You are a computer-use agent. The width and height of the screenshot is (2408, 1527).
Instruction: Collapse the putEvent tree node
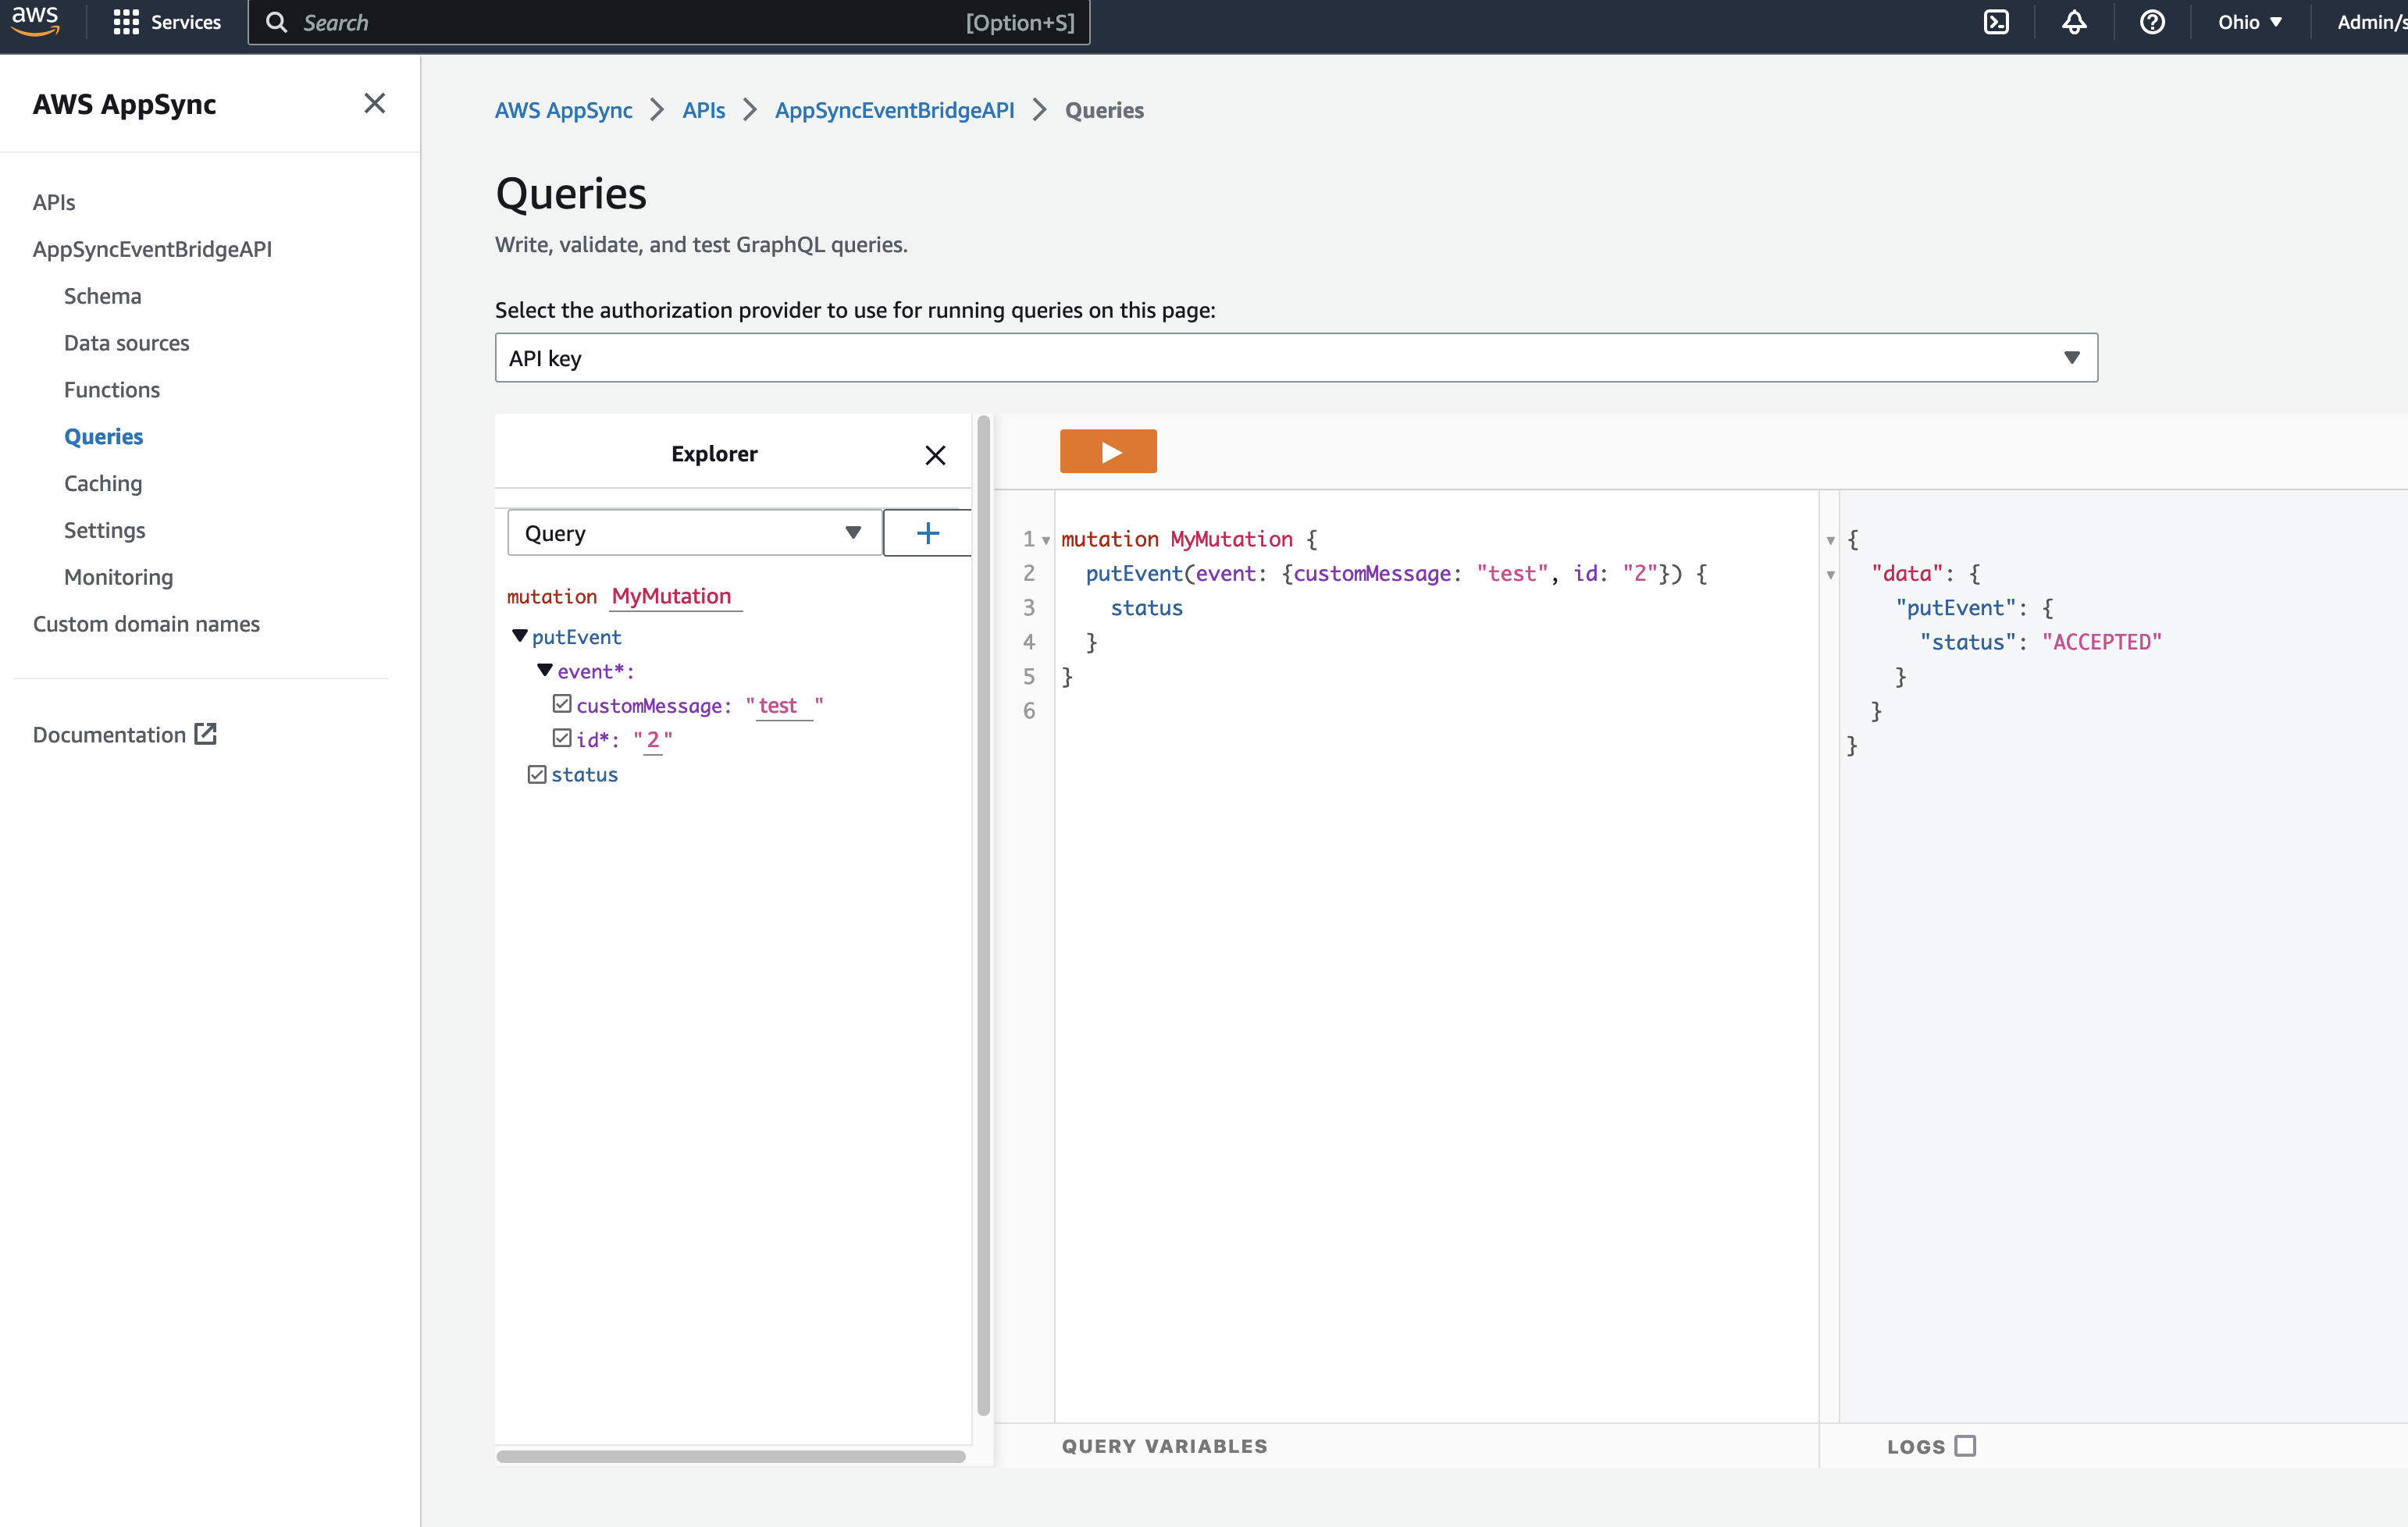coord(520,636)
